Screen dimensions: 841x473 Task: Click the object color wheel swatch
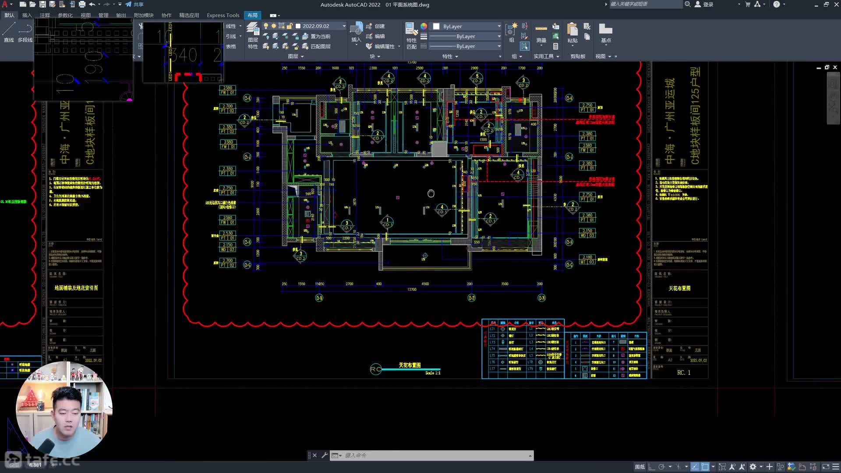point(424,26)
